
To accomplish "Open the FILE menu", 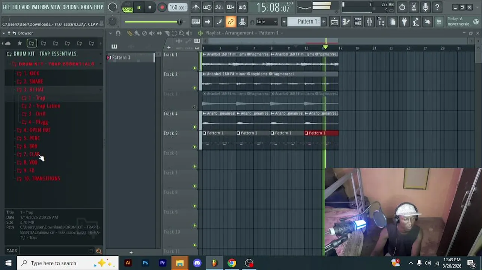I will click(7, 7).
